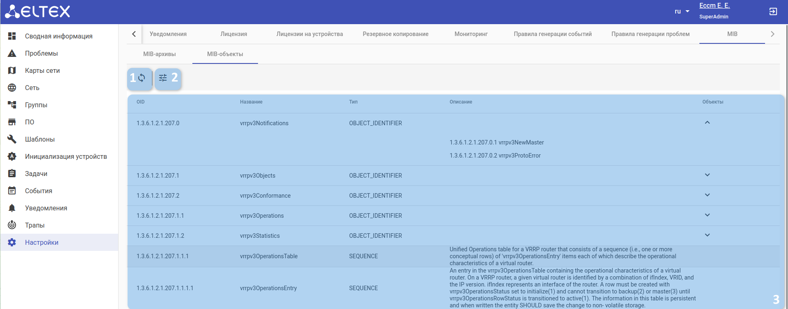Click the dashboard icon for Сводная информация
This screenshot has width=788, height=309.
point(12,36)
